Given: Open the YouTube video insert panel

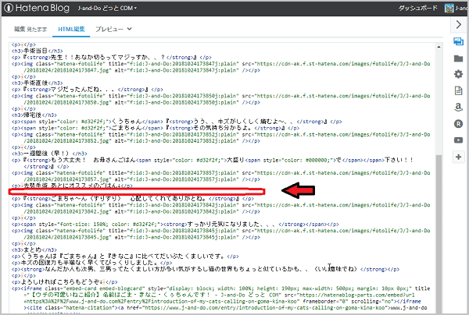Looking at the screenshot, I should [458, 140].
